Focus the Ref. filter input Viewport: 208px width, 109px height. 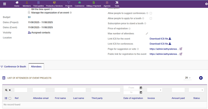21,90
